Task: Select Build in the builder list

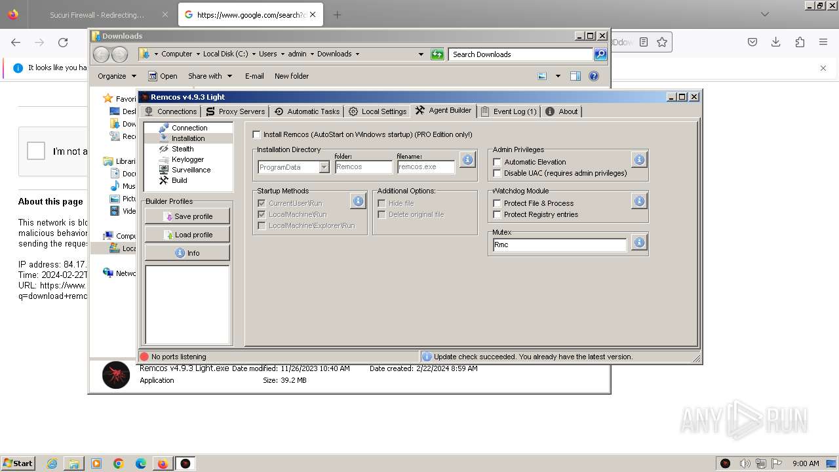Action: click(x=179, y=180)
